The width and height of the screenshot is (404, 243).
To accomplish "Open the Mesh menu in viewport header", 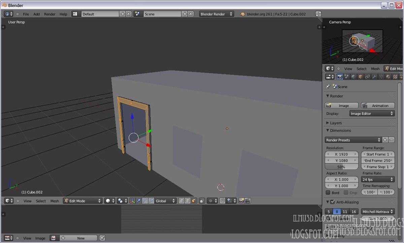I will point(55,201).
